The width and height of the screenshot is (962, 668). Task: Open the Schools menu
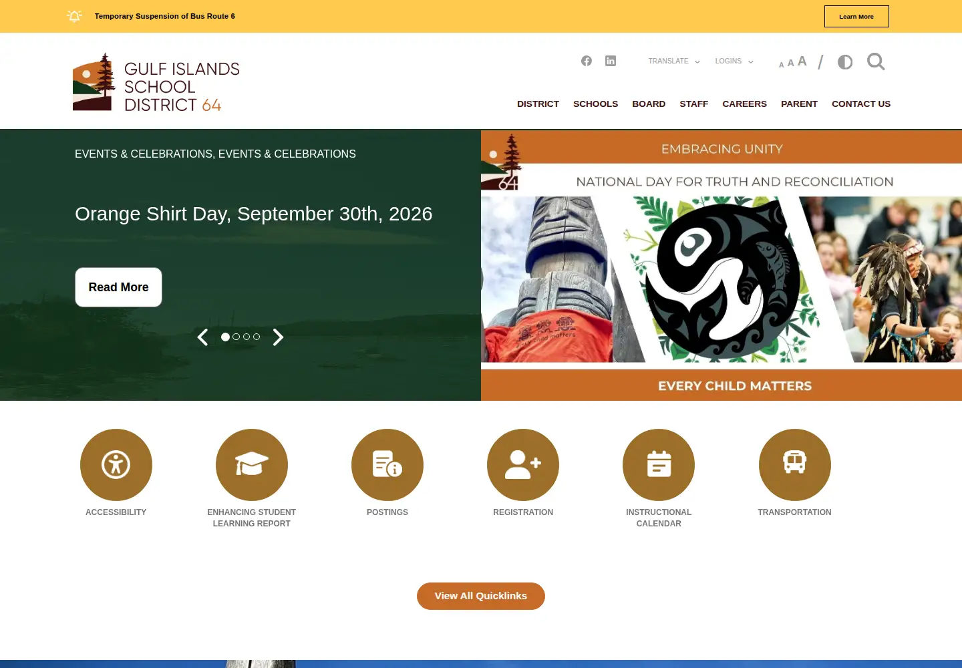pyautogui.click(x=596, y=104)
